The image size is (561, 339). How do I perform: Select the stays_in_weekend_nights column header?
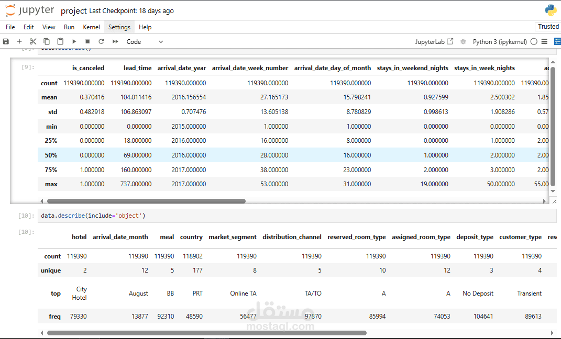413,68
